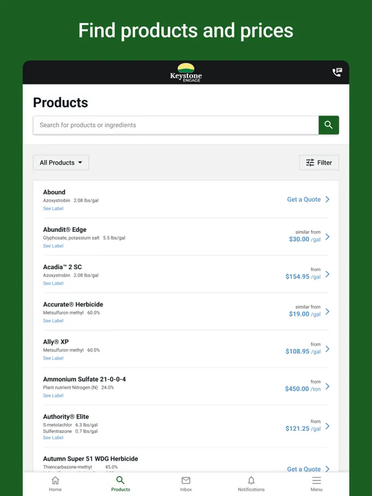Open the Filter options button
The width and height of the screenshot is (372, 496).
point(319,163)
